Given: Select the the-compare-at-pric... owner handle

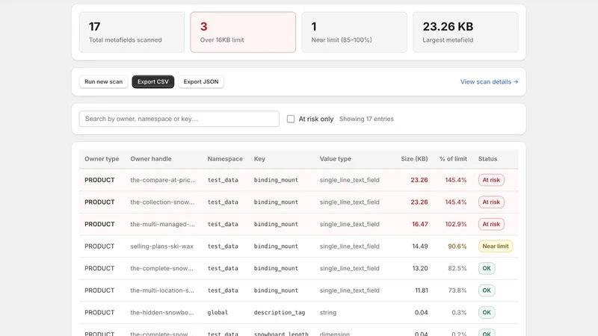Looking at the screenshot, I should coord(163,180).
